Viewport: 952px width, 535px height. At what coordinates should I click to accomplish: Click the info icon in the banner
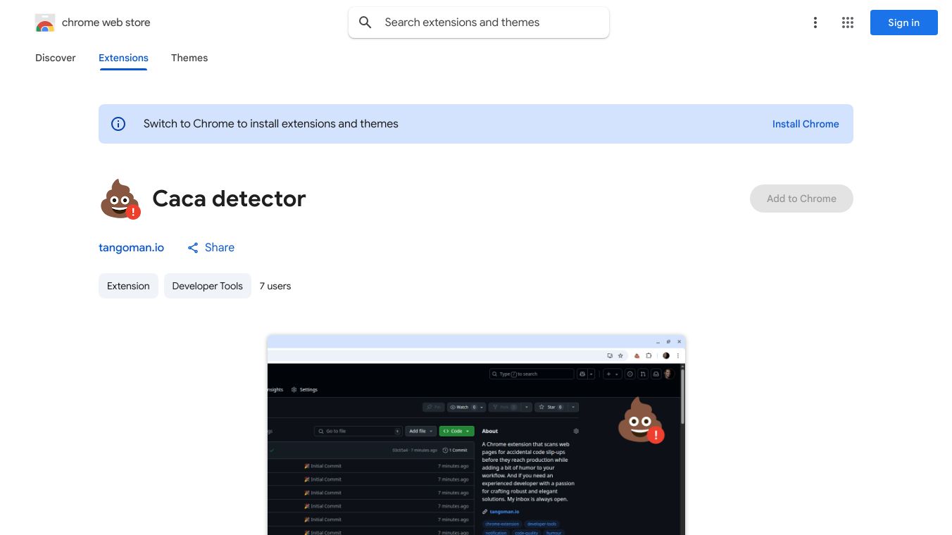(118, 124)
